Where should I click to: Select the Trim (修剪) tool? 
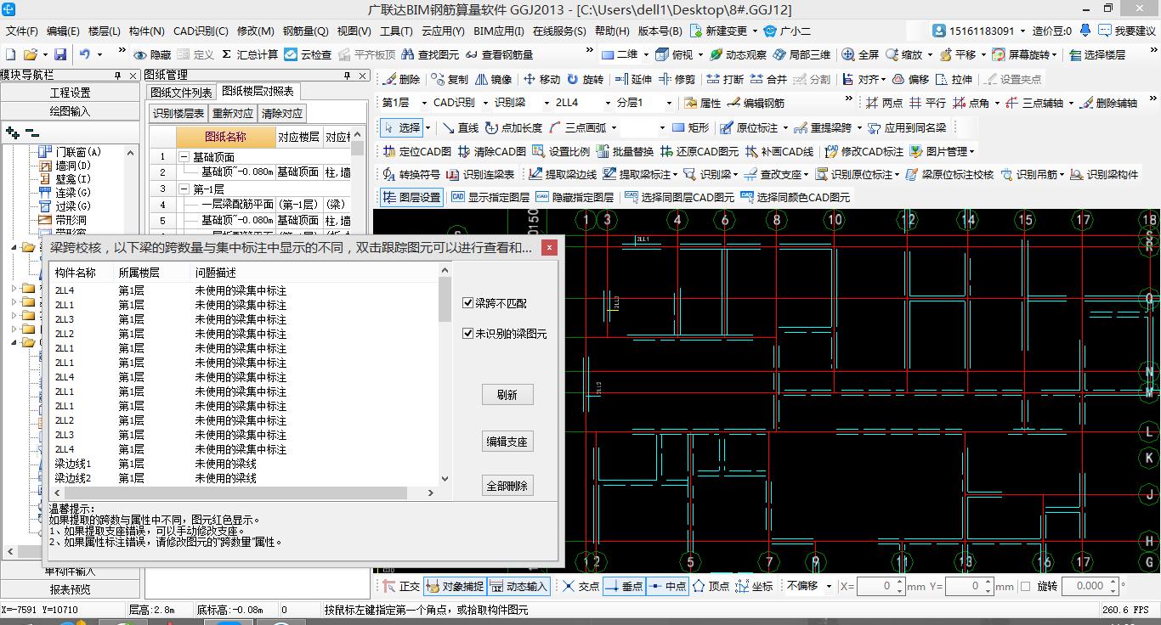point(677,79)
